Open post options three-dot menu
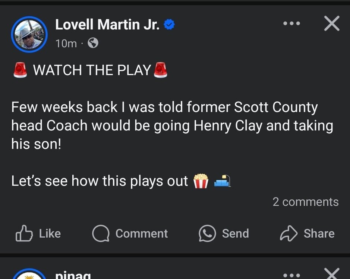Viewport: 350px width, 279px height. click(x=291, y=23)
